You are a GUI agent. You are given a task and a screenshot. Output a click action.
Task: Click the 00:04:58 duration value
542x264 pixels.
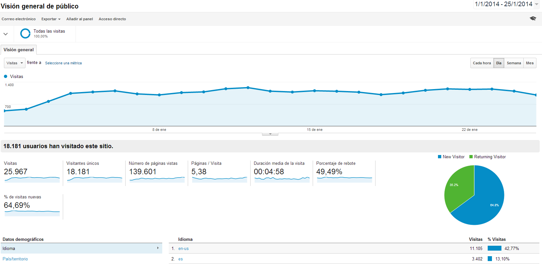point(269,172)
